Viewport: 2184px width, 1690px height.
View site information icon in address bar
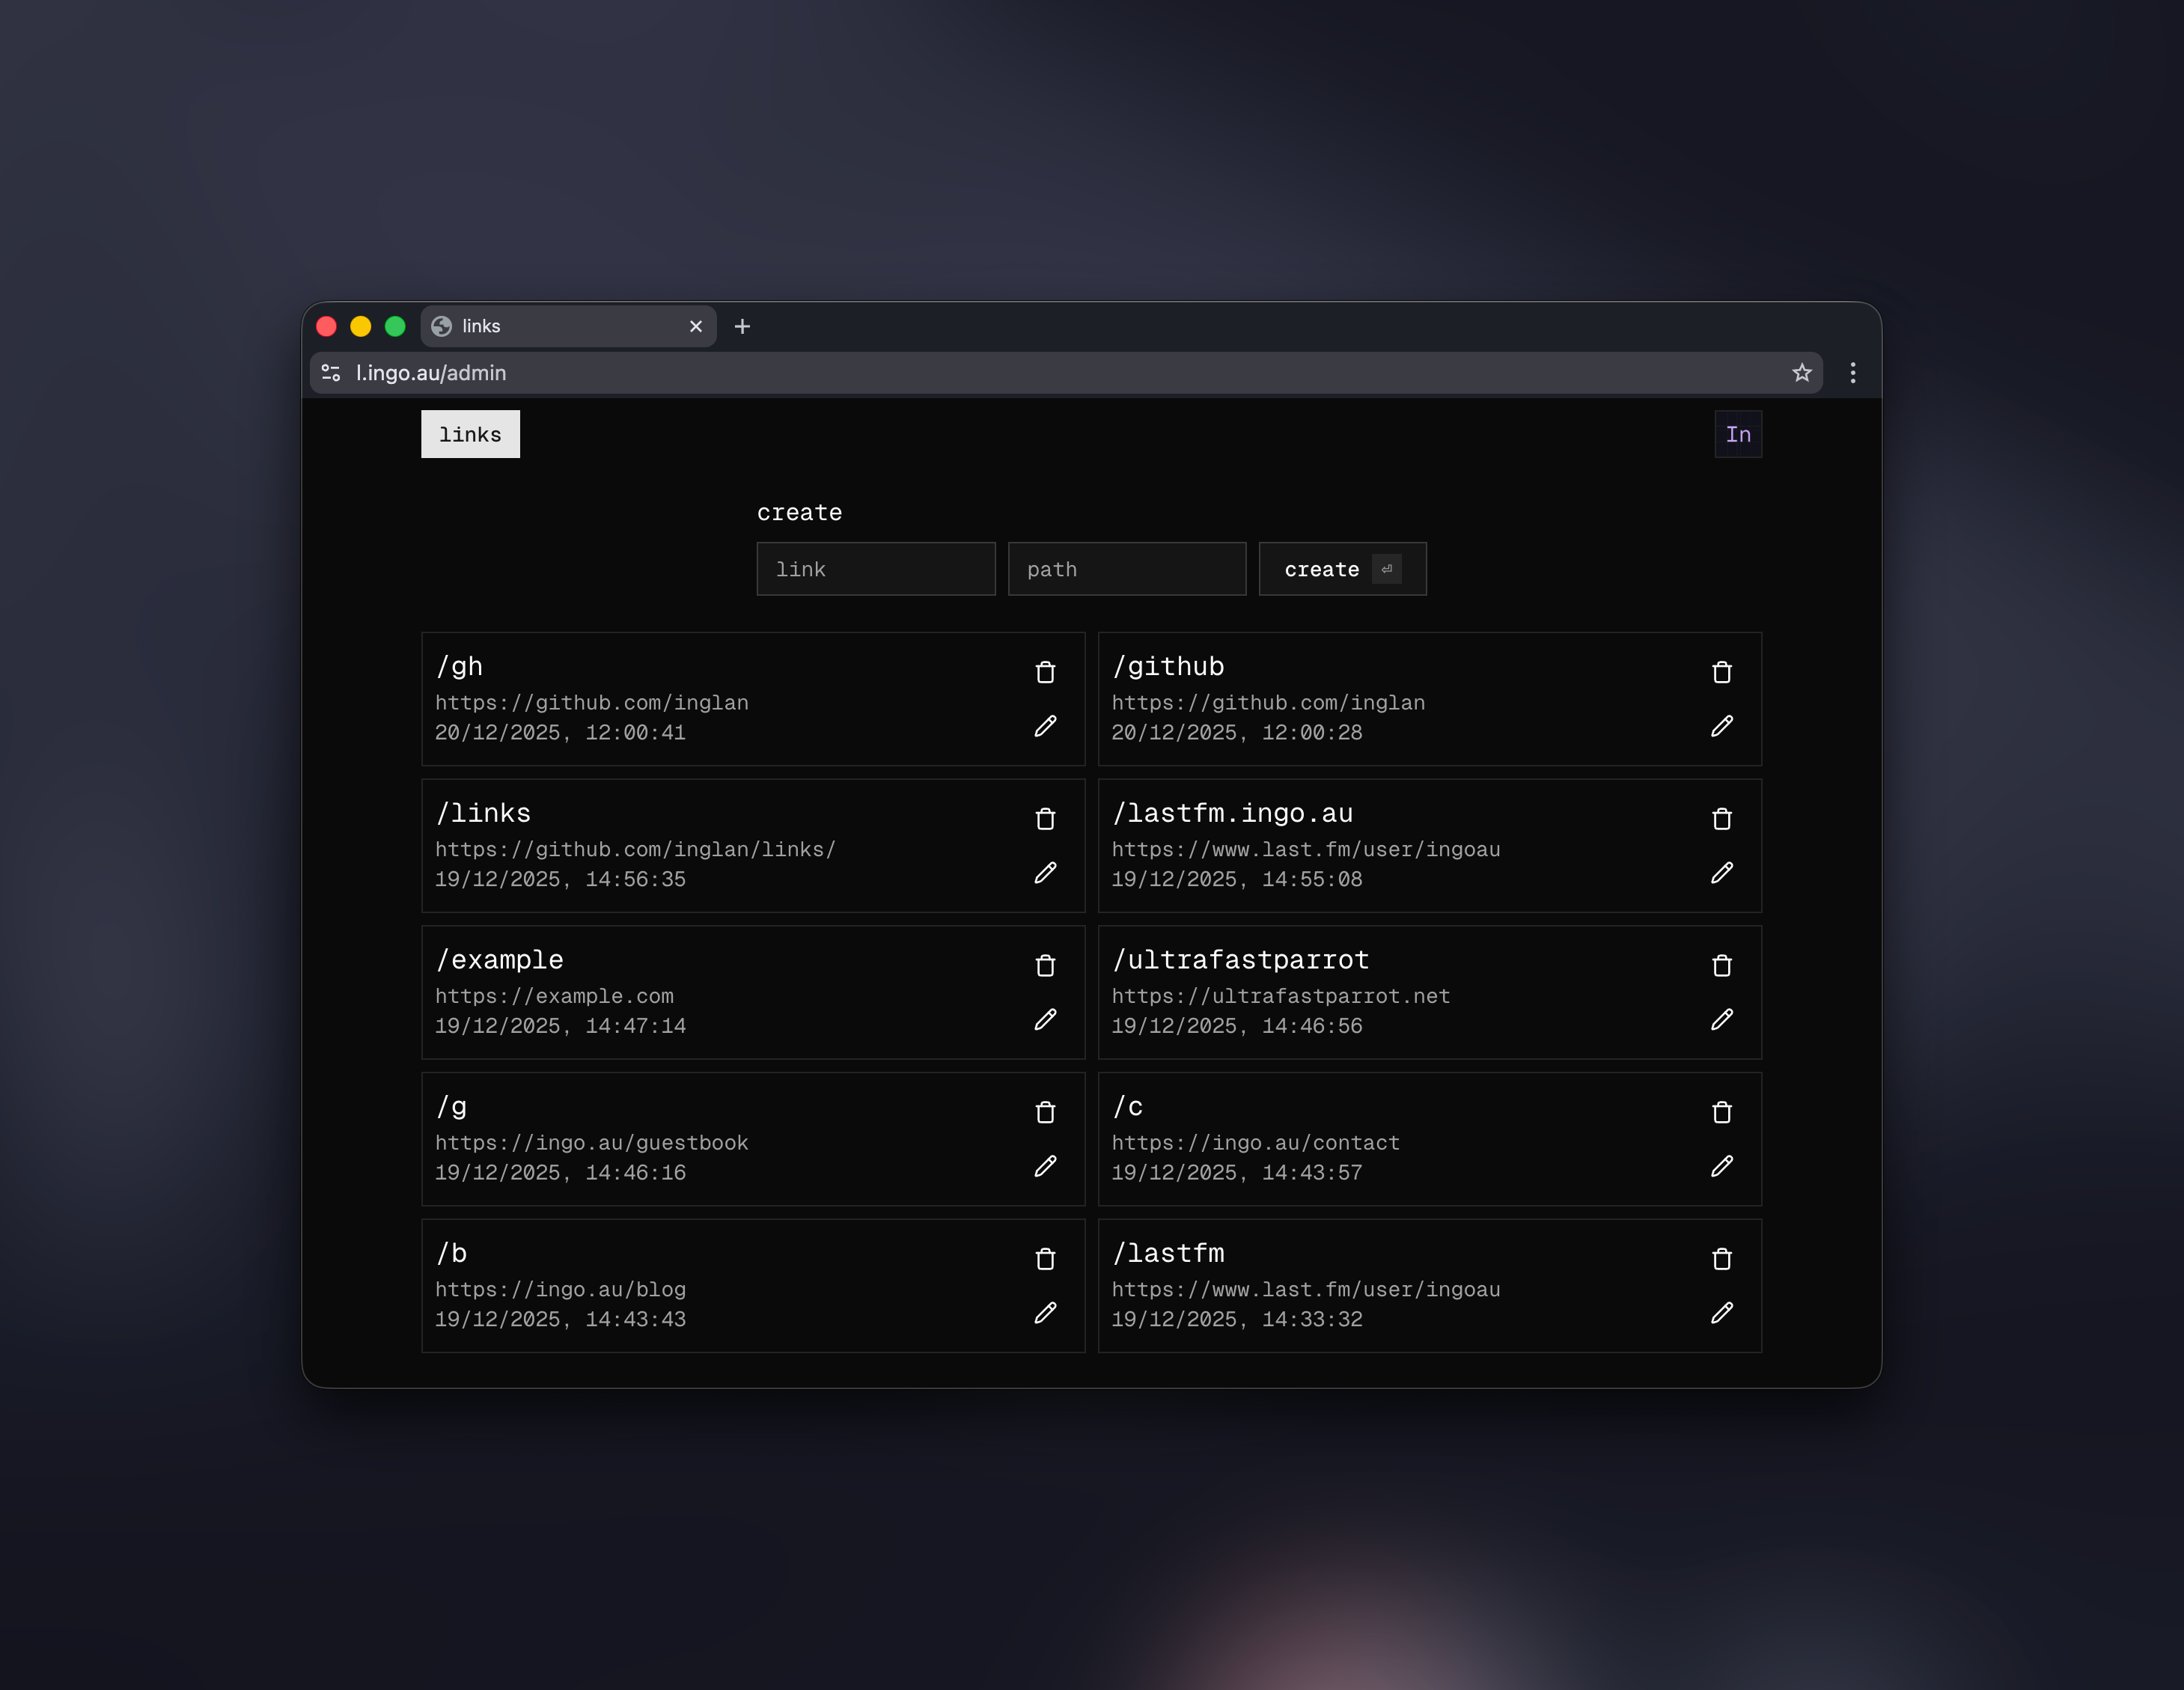[x=331, y=373]
